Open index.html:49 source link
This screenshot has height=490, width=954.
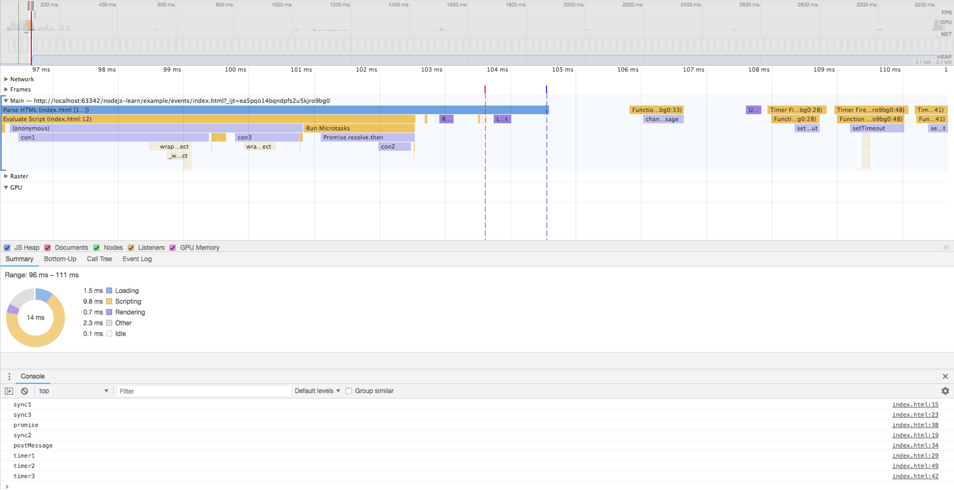[x=915, y=465]
